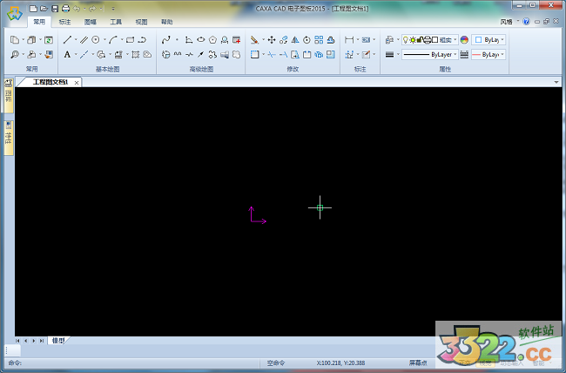Switch to the 标注 ribbon tab

64,20
